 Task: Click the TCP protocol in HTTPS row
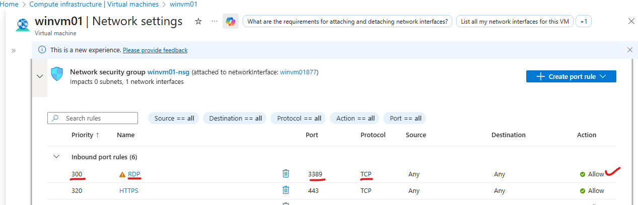366,190
